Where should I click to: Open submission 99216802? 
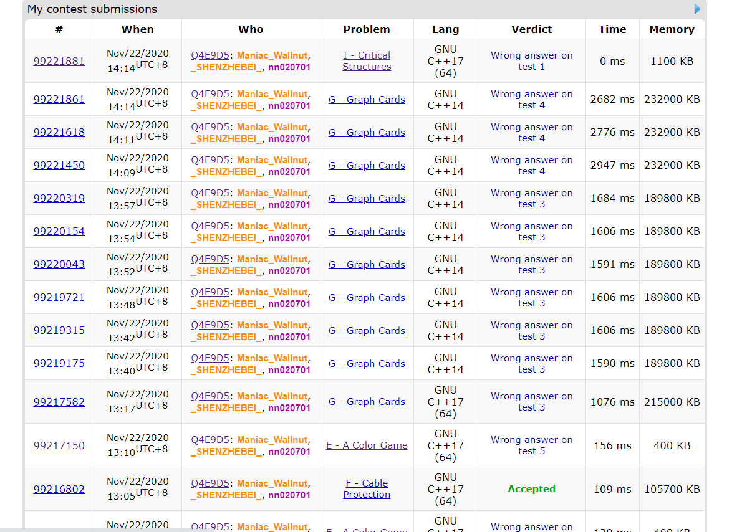[x=59, y=489]
